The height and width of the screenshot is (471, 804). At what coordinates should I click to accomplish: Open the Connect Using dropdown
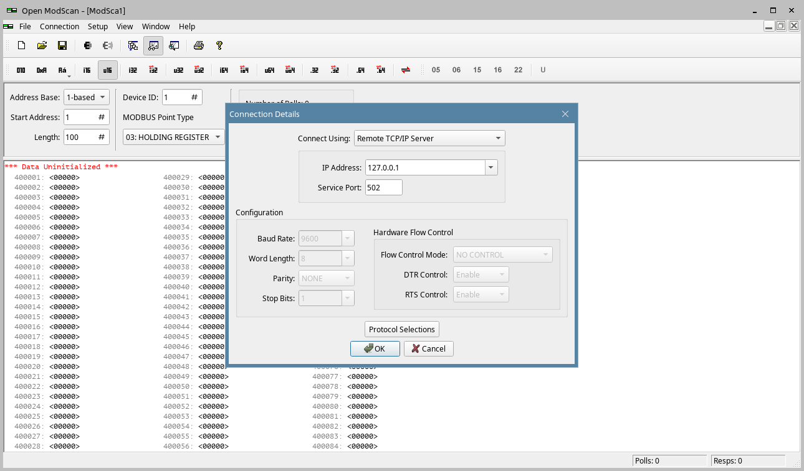[429, 138]
